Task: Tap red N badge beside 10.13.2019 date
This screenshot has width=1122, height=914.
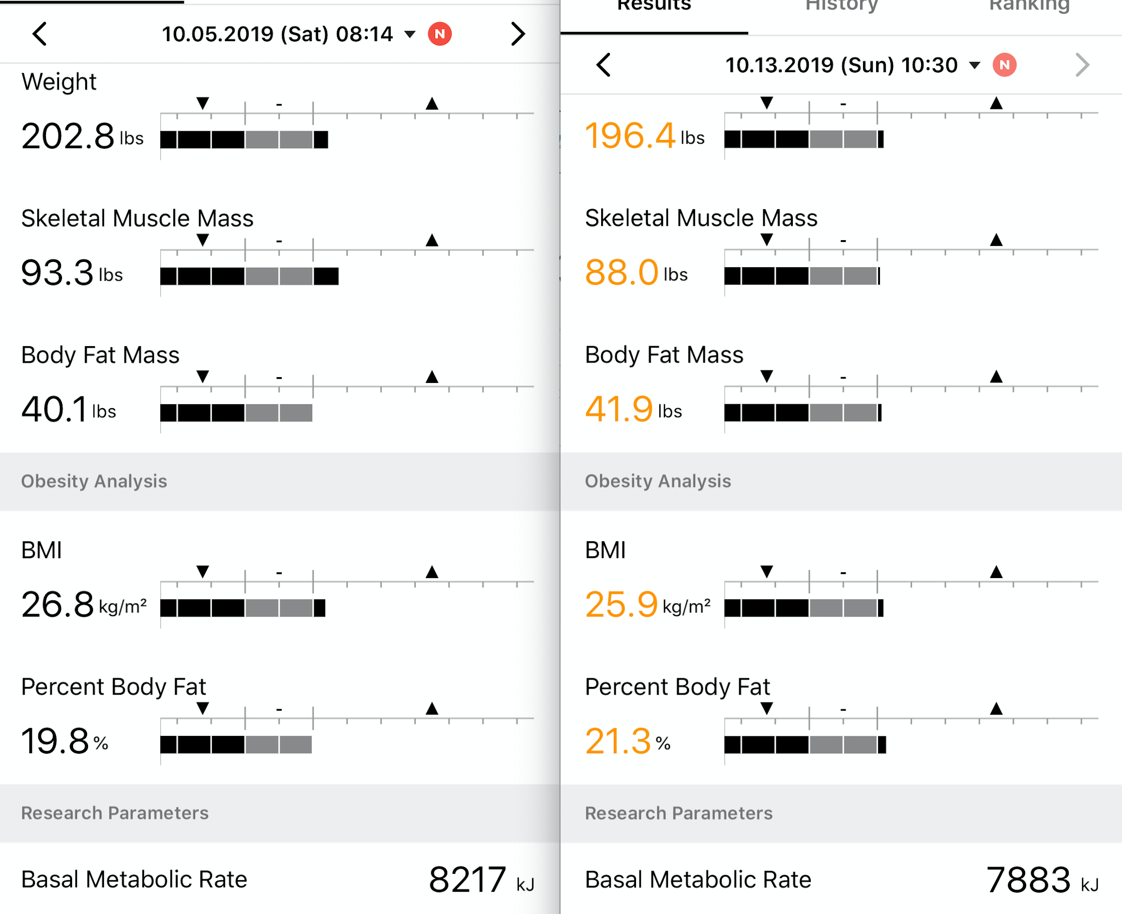Action: 1004,65
